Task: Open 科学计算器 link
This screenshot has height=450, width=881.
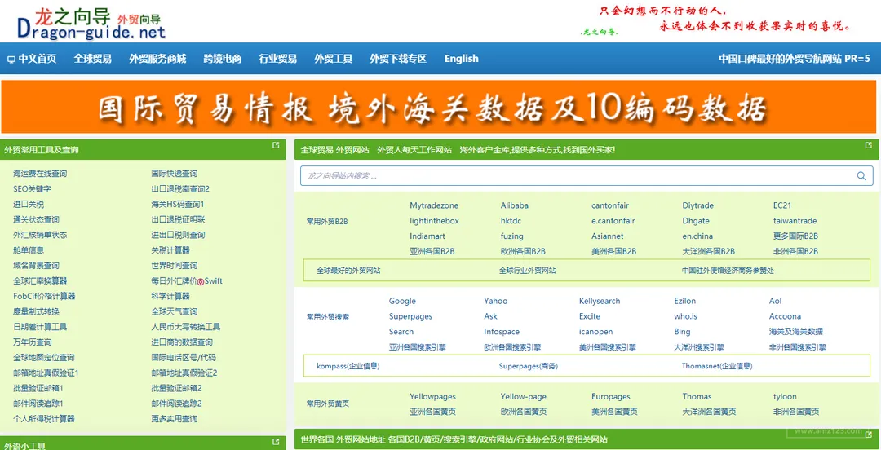Action: pos(170,296)
